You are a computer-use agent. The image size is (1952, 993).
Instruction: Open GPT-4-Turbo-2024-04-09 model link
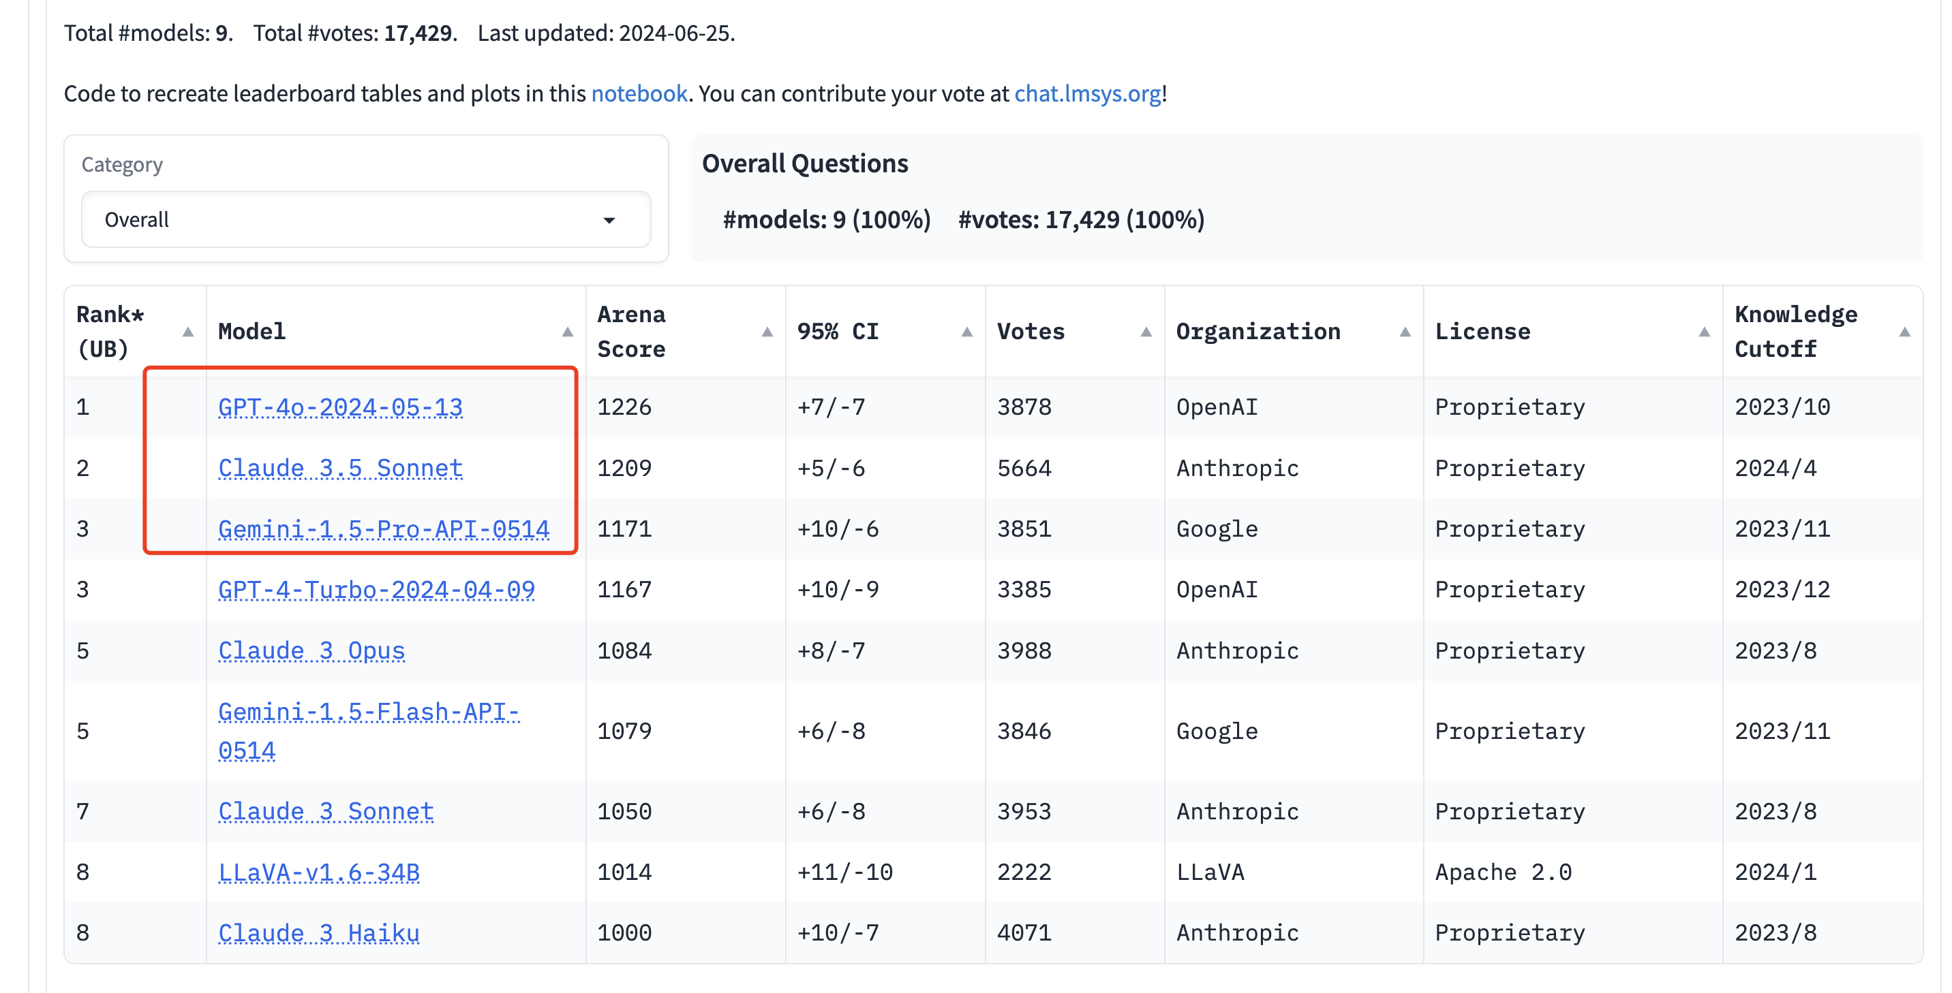tap(377, 589)
